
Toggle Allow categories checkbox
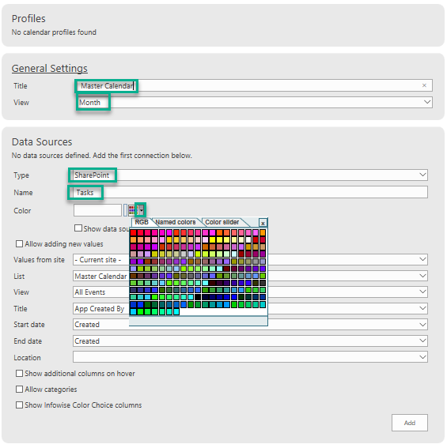click(19, 390)
